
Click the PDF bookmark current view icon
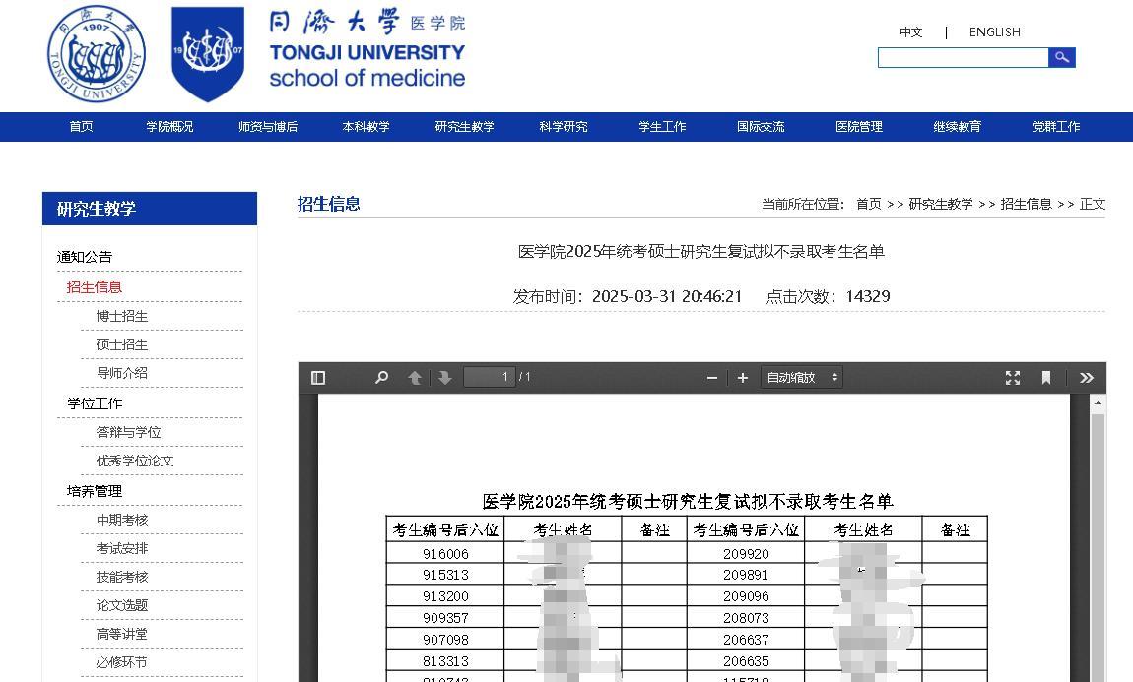point(1045,378)
